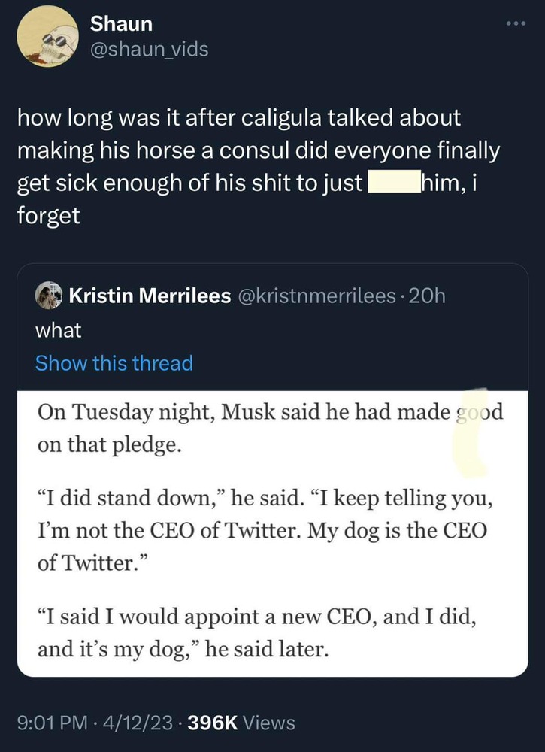545x752 pixels.
Task: Open the three-dot more options menu
Action: click(x=516, y=23)
